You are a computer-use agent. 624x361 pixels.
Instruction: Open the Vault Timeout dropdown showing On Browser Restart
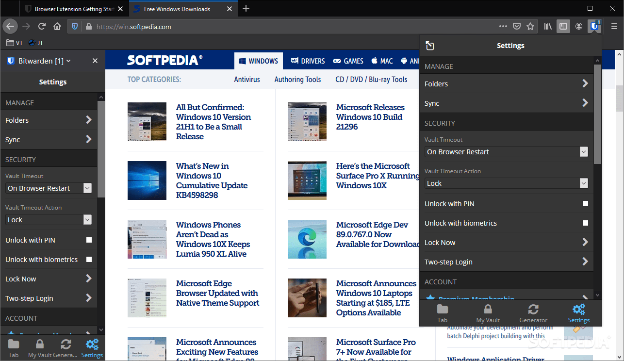point(507,151)
